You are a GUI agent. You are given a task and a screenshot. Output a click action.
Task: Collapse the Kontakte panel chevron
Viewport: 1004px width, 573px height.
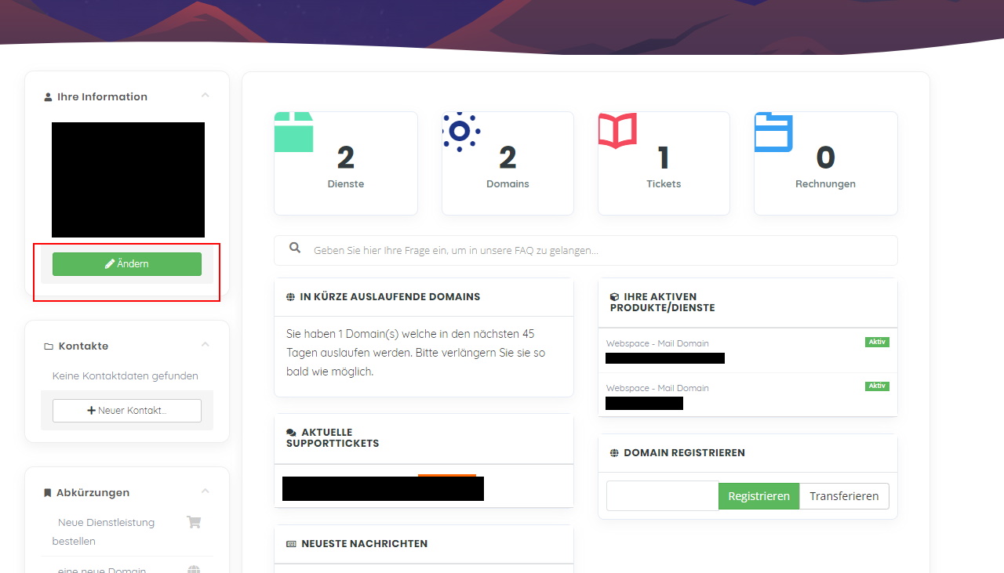[205, 345]
